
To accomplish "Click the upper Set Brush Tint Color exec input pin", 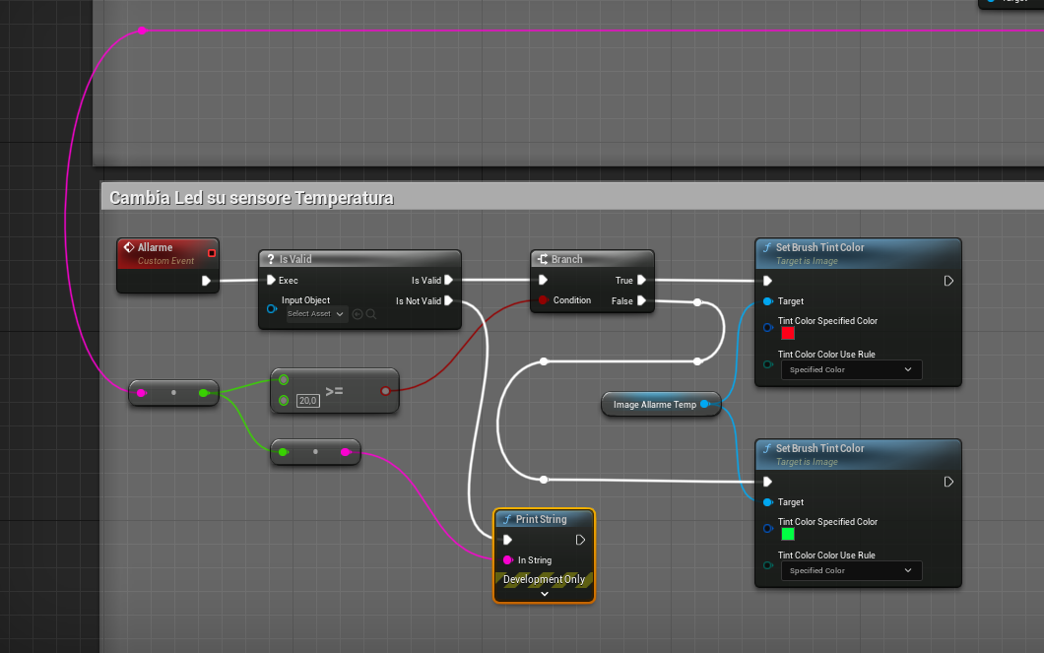I will click(x=767, y=281).
